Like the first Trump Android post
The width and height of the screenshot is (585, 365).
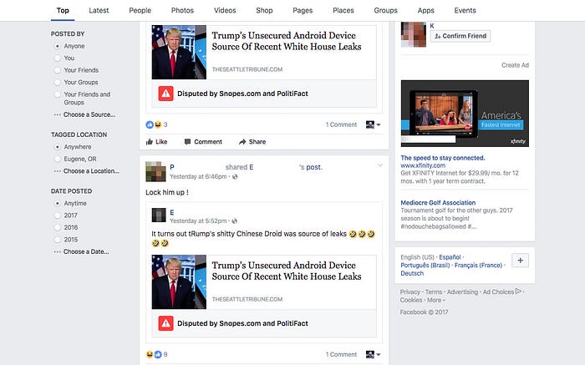(x=157, y=142)
